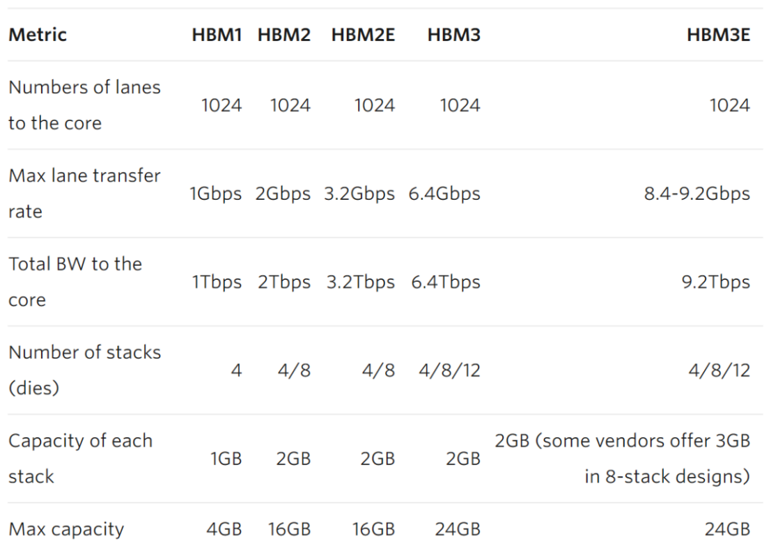
Task: Select the "Max lane transfer rate" row label
Action: [x=84, y=193]
